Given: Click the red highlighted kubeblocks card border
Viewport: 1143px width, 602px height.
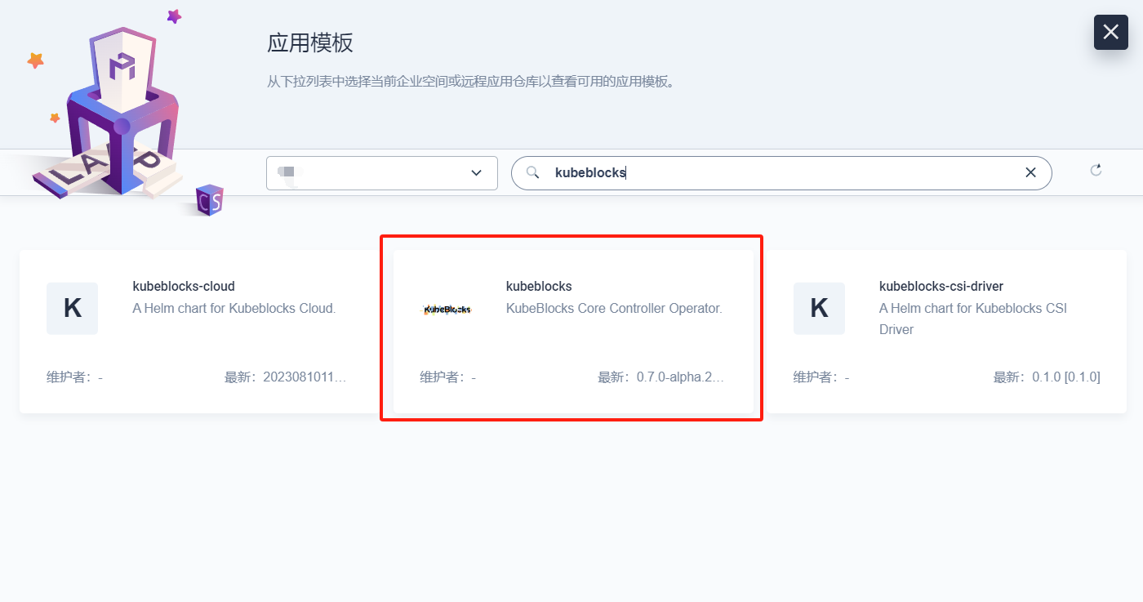Looking at the screenshot, I should tap(571, 237).
